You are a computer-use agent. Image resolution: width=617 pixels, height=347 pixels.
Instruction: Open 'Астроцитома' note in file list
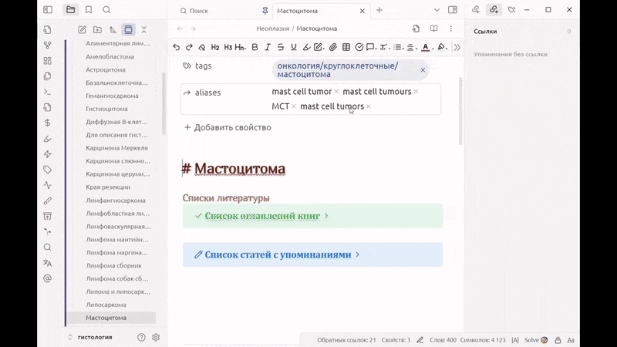[106, 69]
